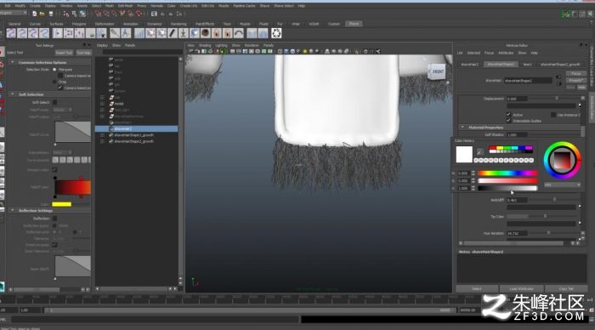Open the Falloff mode dropdown

(x=62, y=110)
